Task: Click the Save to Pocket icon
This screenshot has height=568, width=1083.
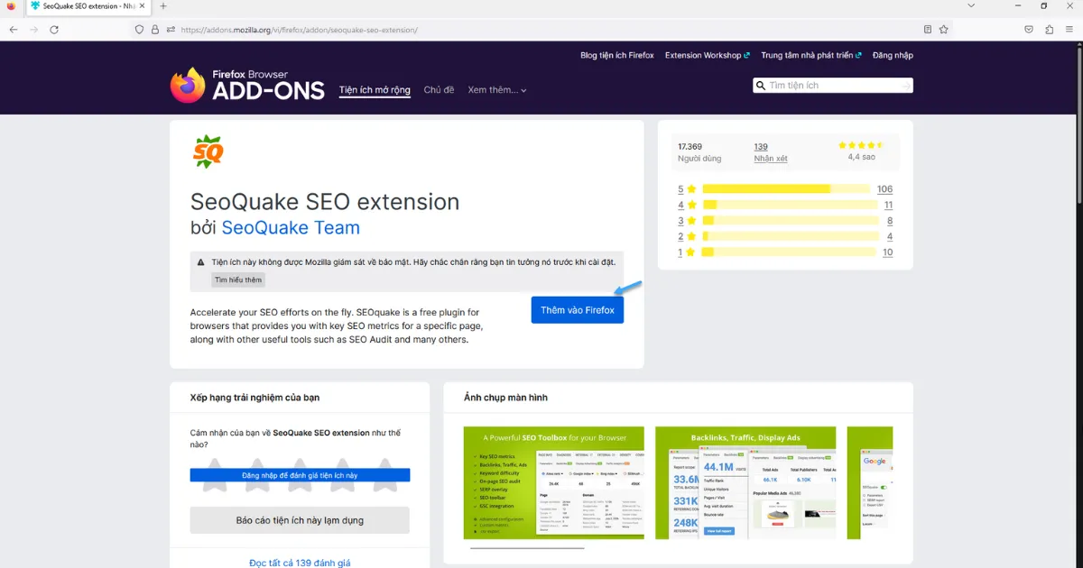Action: coord(1029,29)
